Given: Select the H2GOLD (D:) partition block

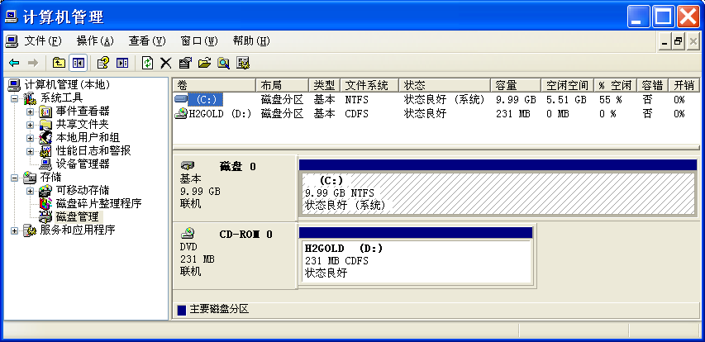Looking at the screenshot, I should 416,261.
